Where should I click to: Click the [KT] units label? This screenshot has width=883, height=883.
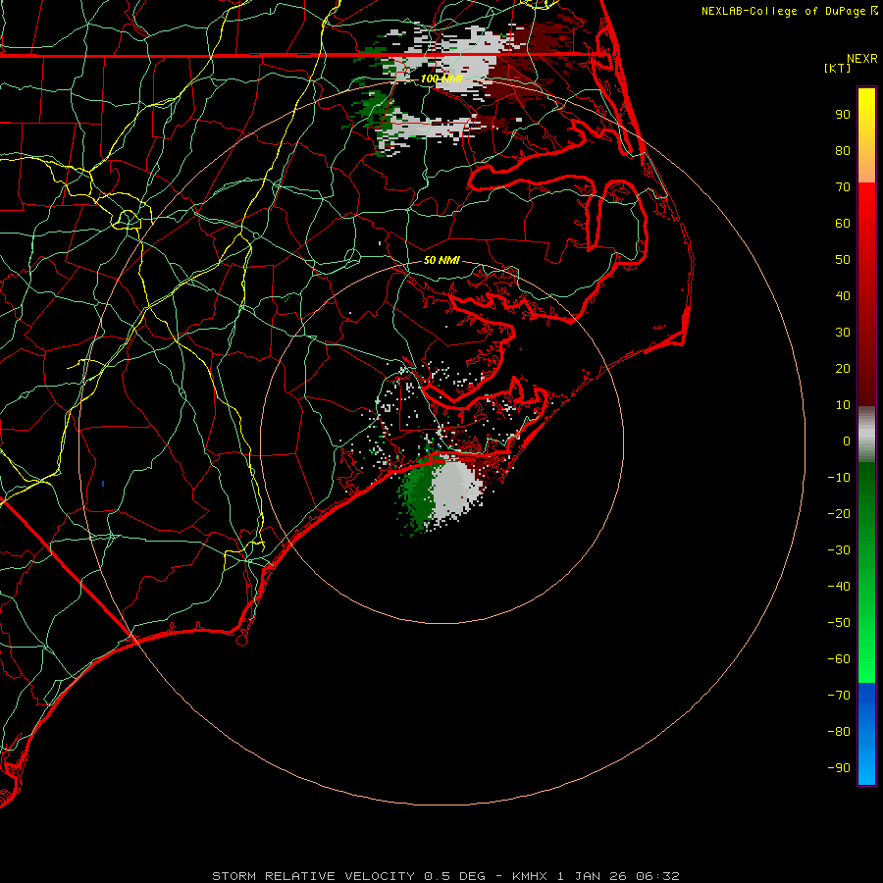click(837, 68)
